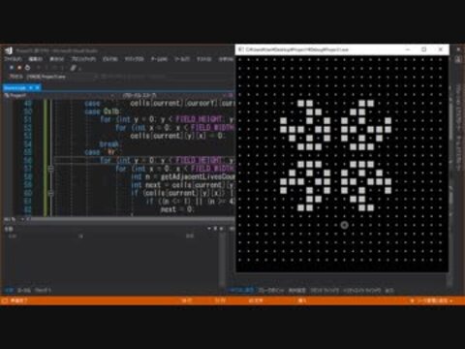The width and height of the screenshot is (465, 349).
Task: Switch to the Watch 1 tab
Action: tap(43, 291)
